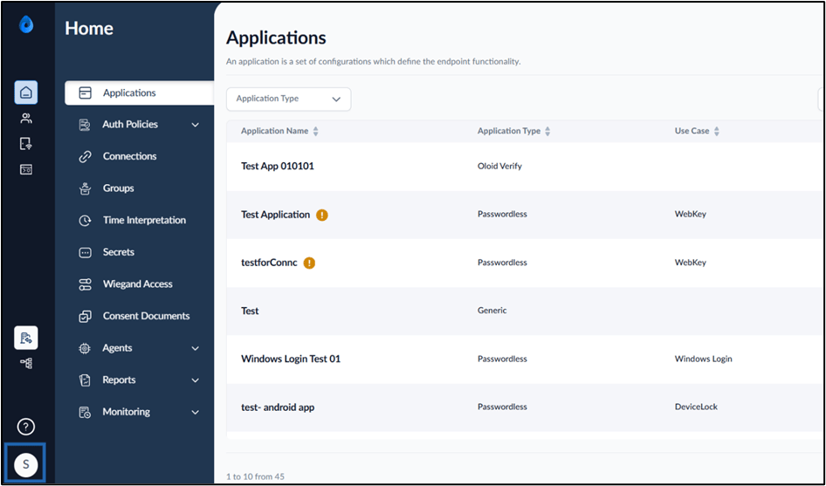Open the help question mark icon
826x486 pixels.
click(26, 427)
